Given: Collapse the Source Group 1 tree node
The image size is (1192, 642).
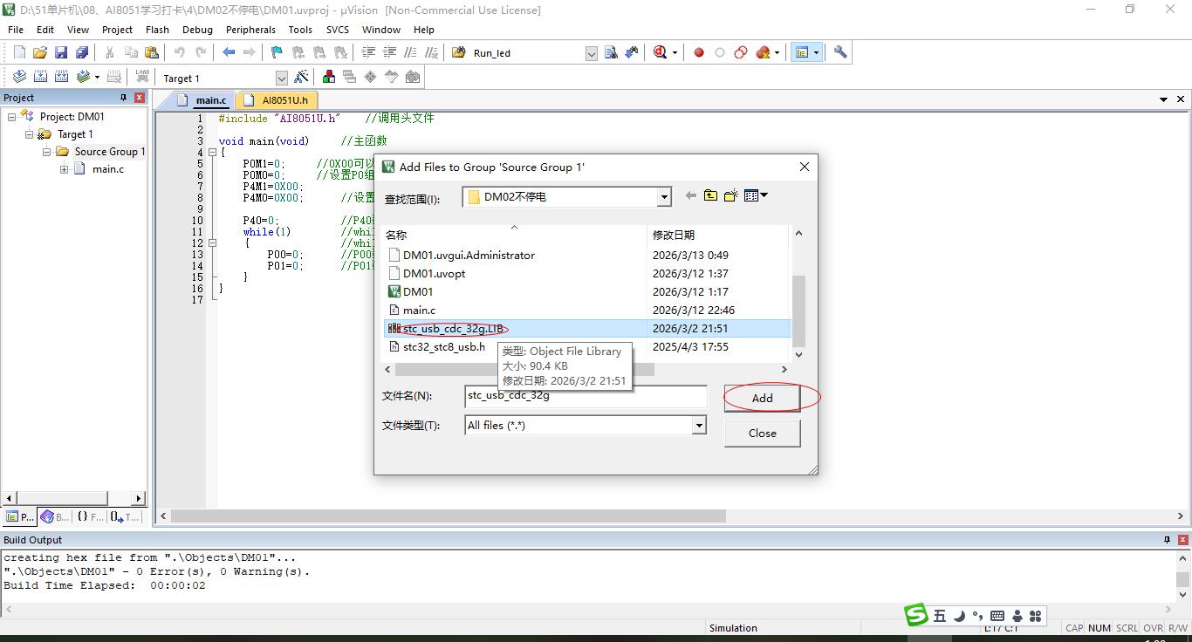Looking at the screenshot, I should coord(47,152).
